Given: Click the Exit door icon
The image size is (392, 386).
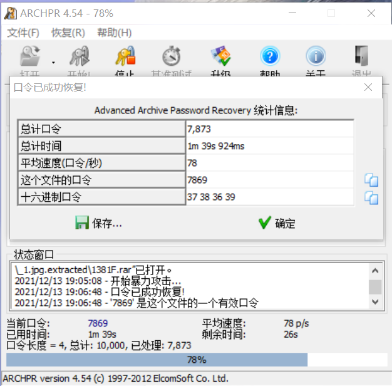Looking at the screenshot, I should tap(361, 56).
